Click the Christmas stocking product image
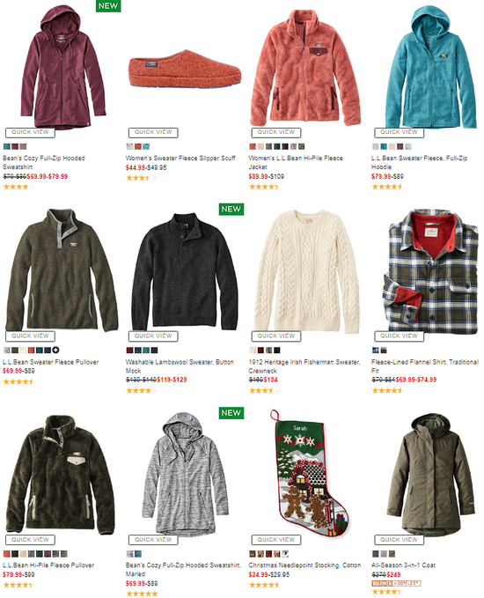This screenshot has width=484, height=598. (309, 473)
